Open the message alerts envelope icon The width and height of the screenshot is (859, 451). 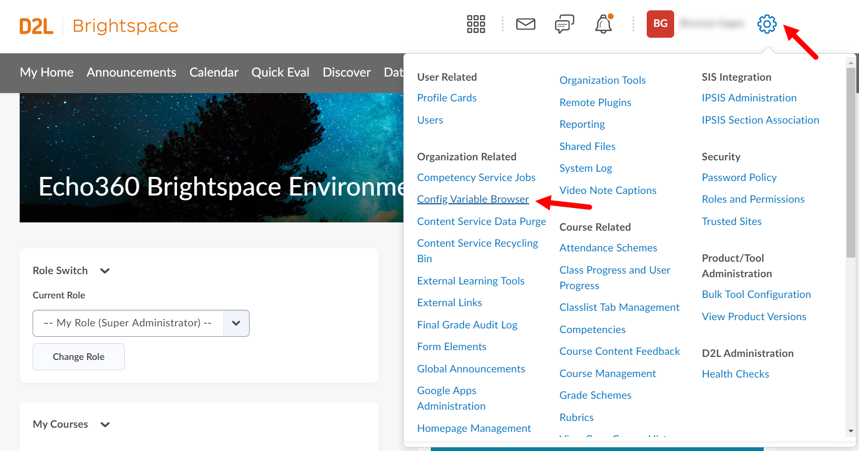point(526,24)
